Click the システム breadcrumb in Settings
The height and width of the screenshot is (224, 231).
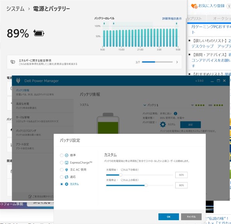[16, 9]
